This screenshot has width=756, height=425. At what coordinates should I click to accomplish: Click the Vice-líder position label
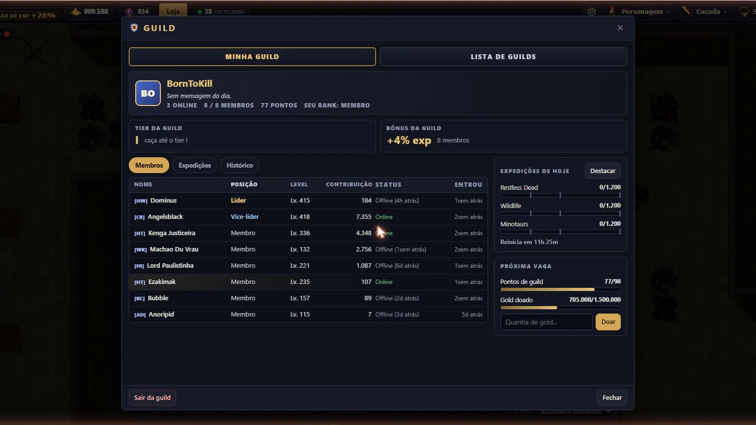[x=245, y=217]
